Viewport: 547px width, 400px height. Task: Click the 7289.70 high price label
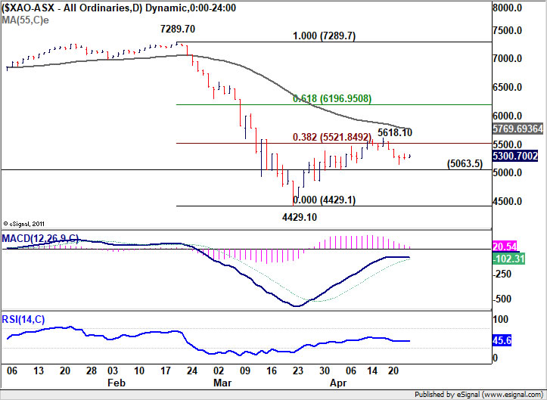point(178,29)
